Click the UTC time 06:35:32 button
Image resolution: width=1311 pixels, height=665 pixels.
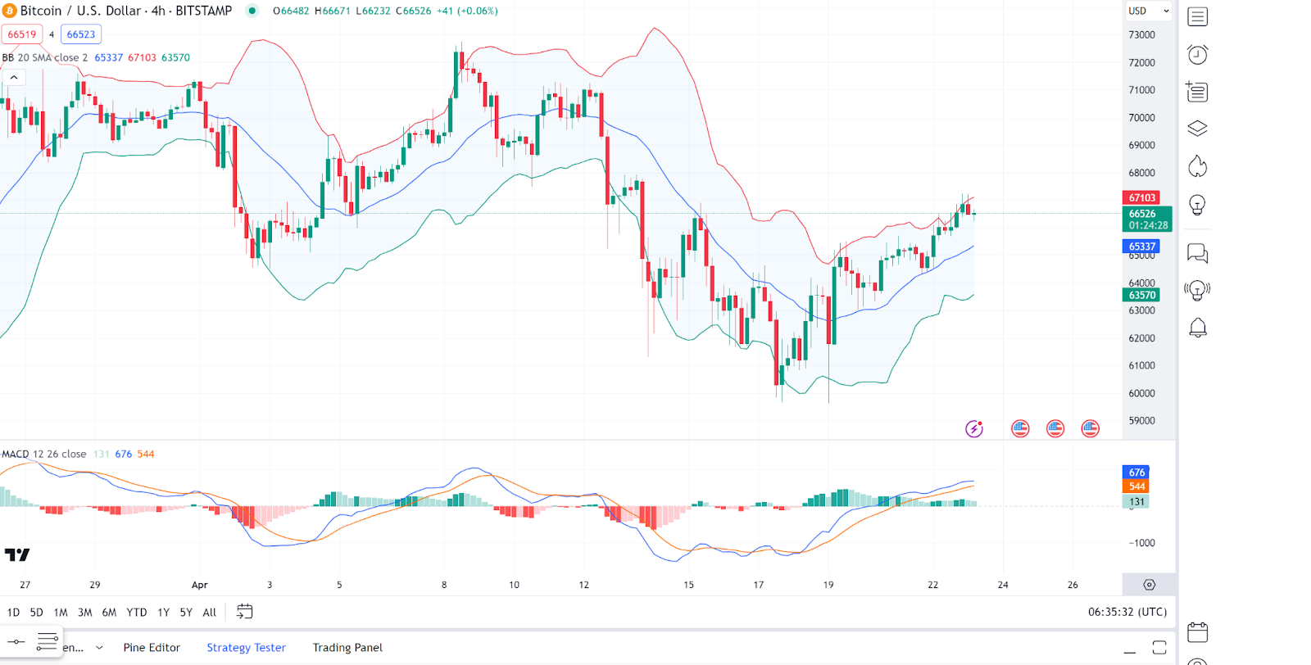click(1127, 612)
